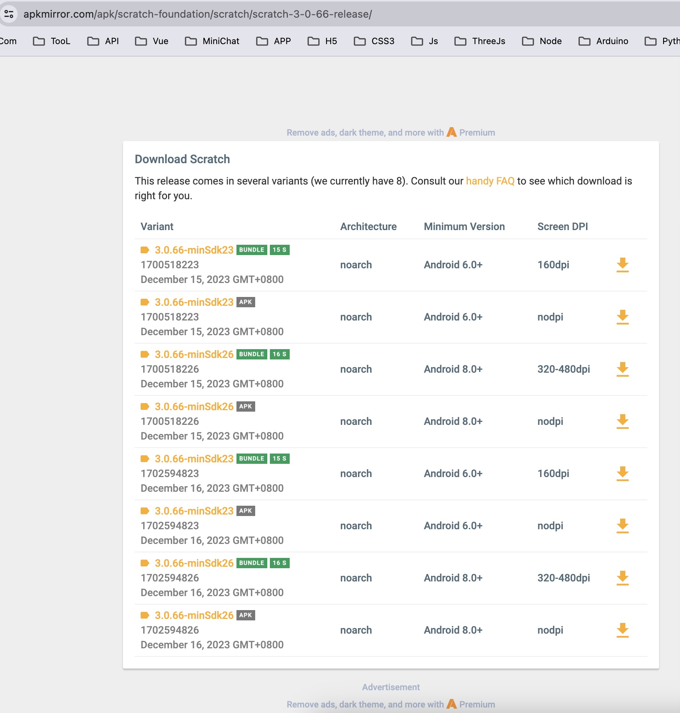Download the last 1702594826 nodpi APK

coord(622,630)
